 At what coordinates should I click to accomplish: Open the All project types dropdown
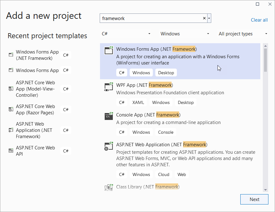tap(243, 34)
